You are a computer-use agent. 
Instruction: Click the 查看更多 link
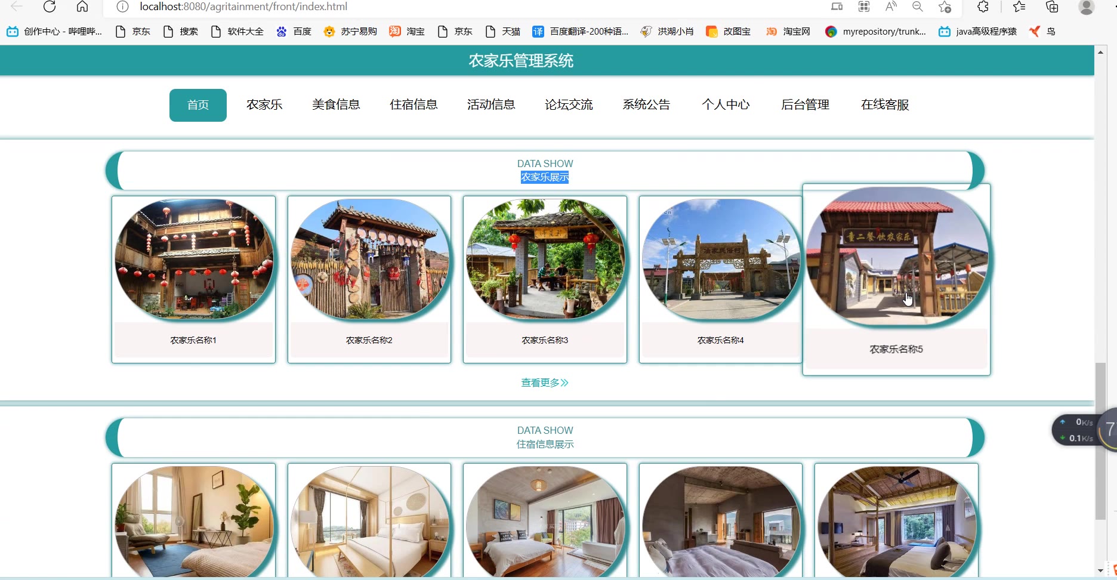(545, 382)
